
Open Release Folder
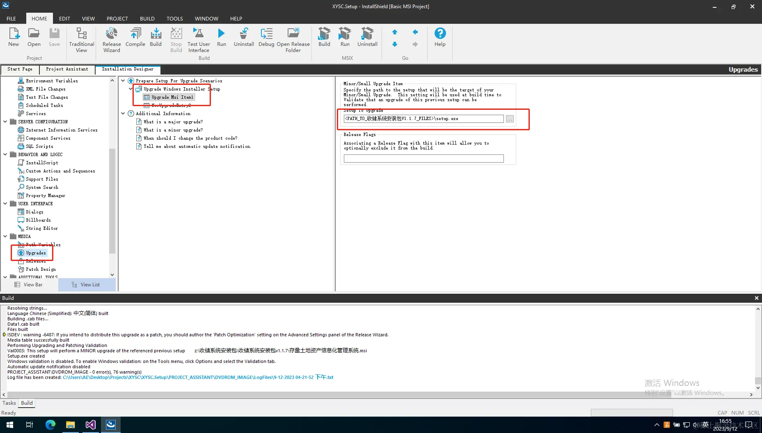293,40
